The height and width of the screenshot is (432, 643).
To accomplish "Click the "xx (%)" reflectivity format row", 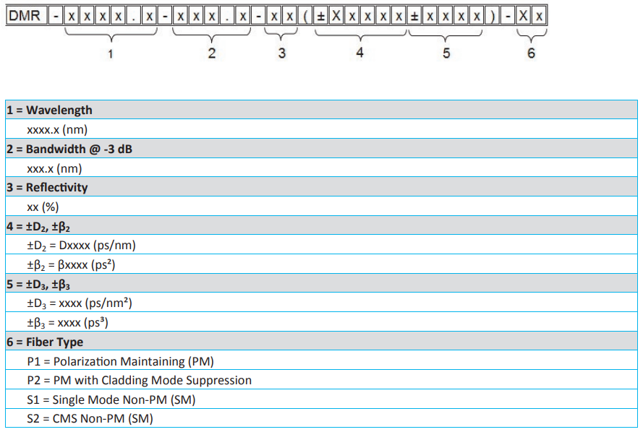I will click(43, 207).
